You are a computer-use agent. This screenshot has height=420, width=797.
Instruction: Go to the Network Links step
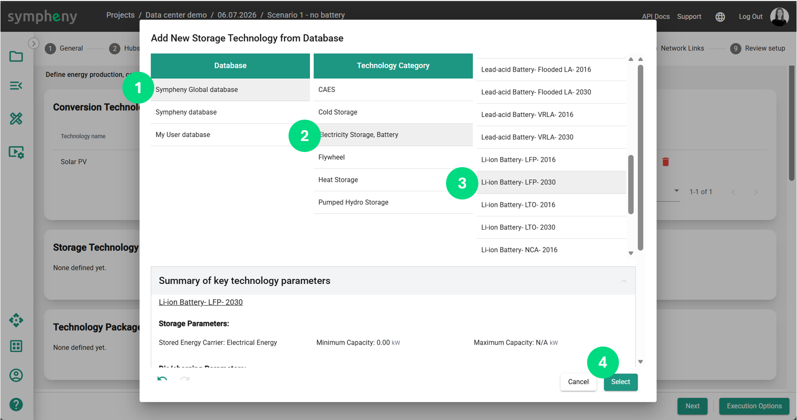(682, 48)
